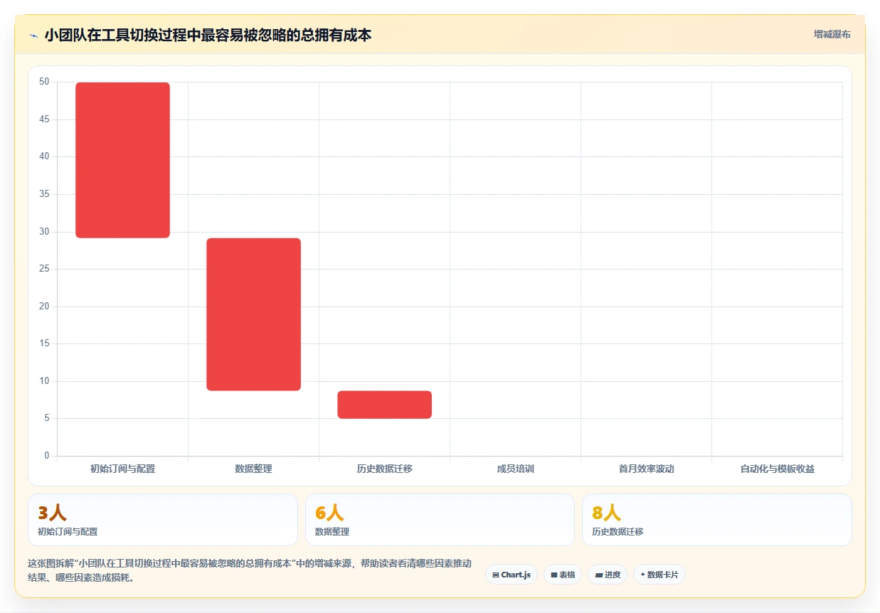880x613 pixels.
Task: Click the 增减瀑布 label in header
Action: (832, 34)
